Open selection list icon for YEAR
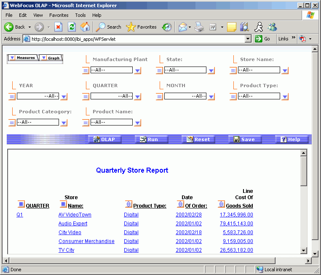The height and width of the screenshot is (275, 321). (x=12, y=96)
